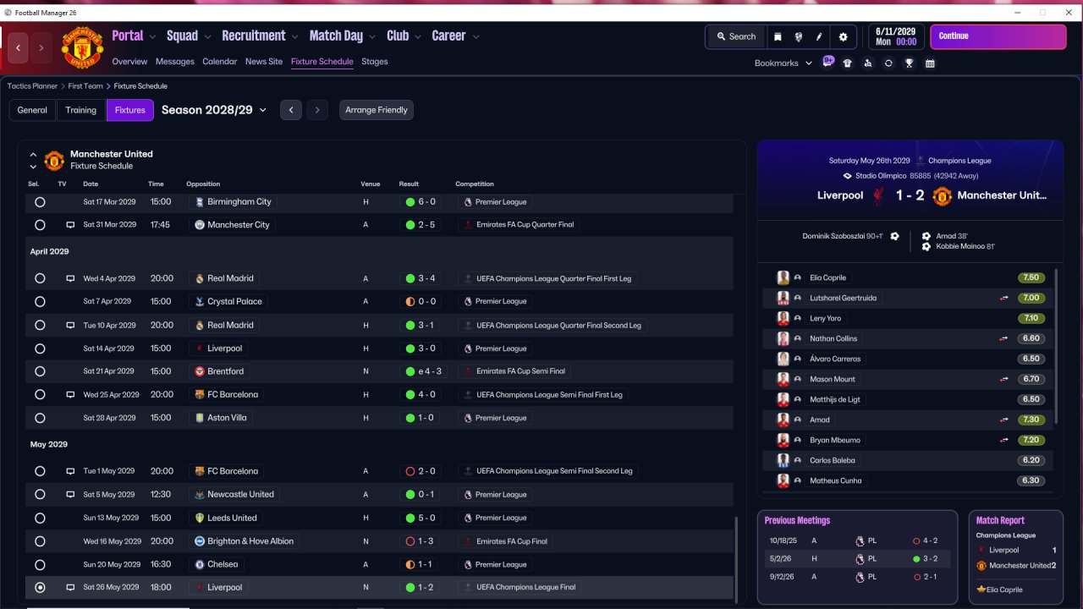Click the Brentford badge in fixtures
Screen dimensions: 1083x609
pos(199,371)
